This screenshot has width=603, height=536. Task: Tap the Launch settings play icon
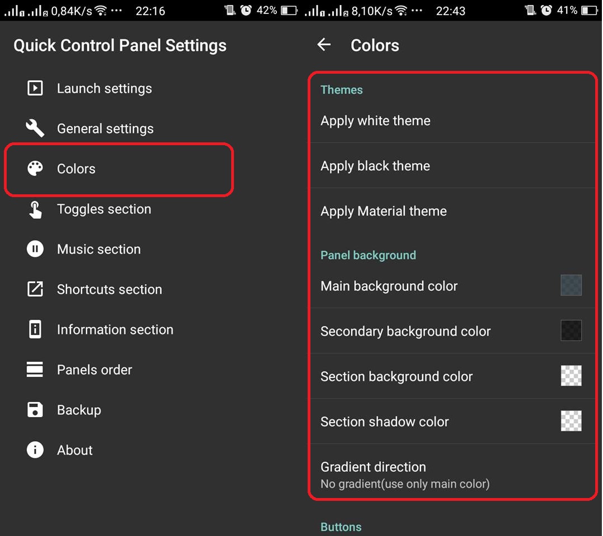35,88
